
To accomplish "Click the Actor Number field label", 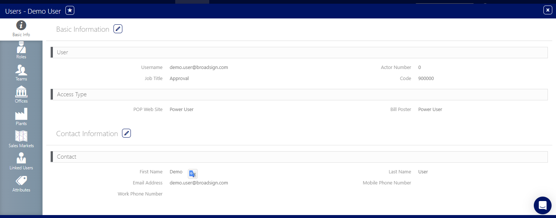I will (x=396, y=68).
